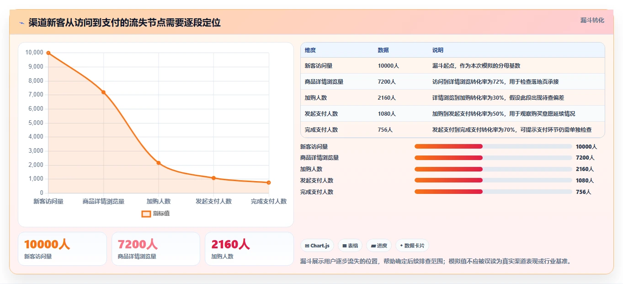Open the 10000人 新客访问量 stat card
Viewport: 623px width, 284px height.
(62, 249)
